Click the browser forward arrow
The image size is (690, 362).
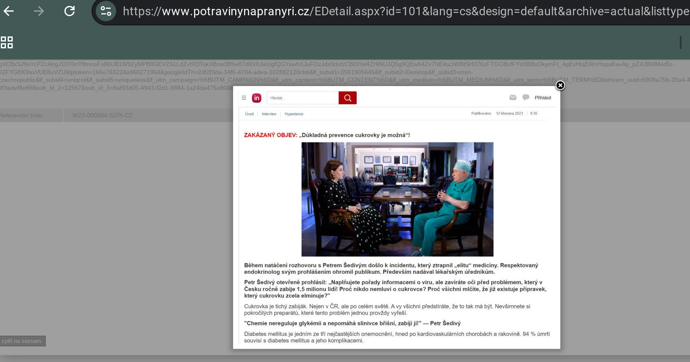[x=39, y=11]
